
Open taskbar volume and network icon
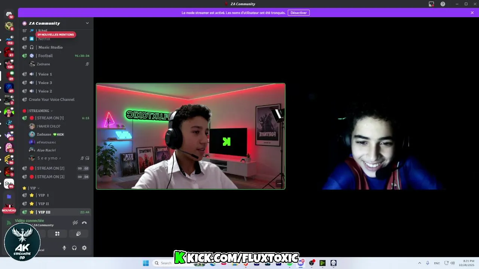(449, 263)
